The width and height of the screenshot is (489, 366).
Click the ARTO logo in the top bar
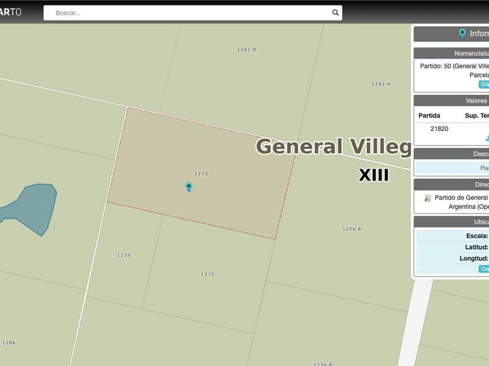click(10, 12)
